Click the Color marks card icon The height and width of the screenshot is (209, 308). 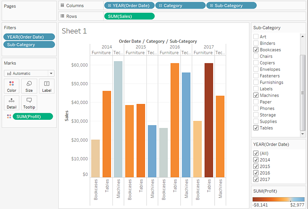click(11, 84)
